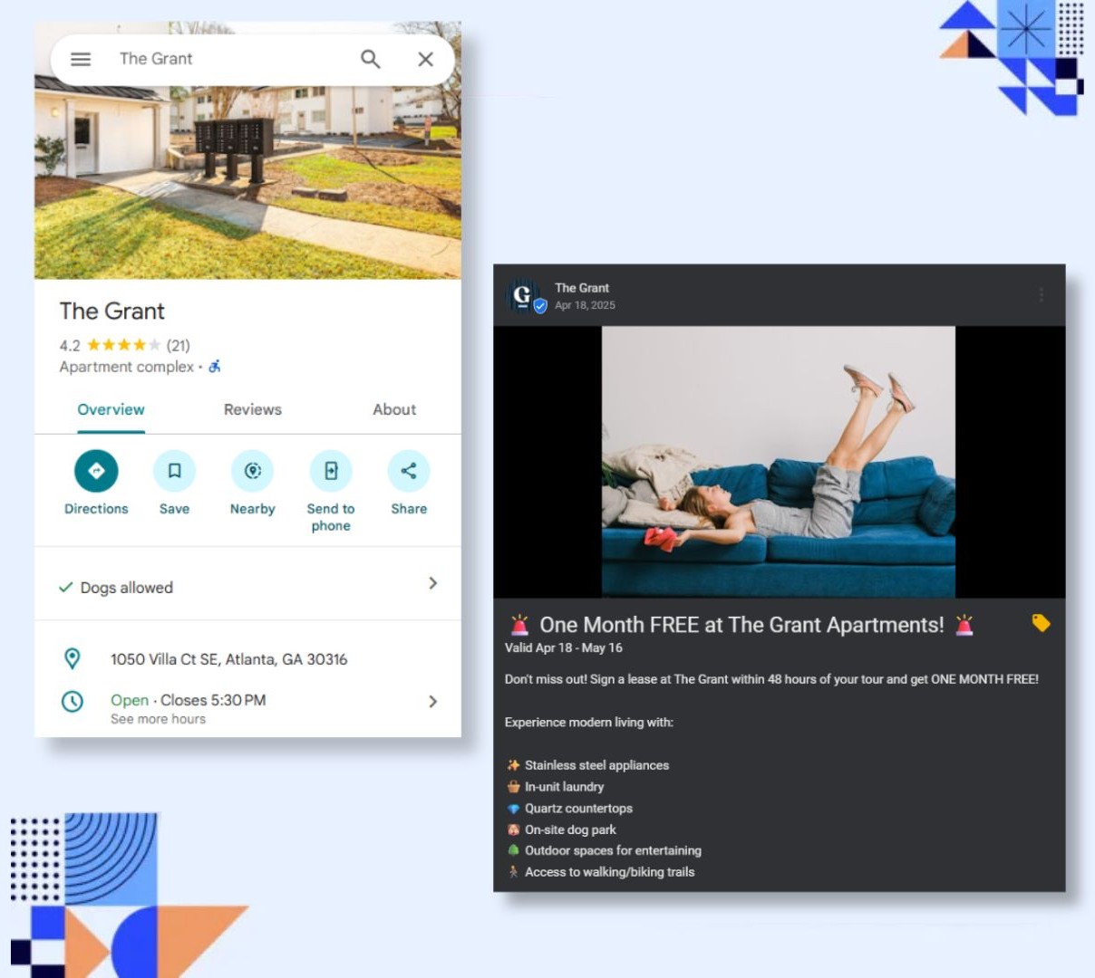Click 'Quartz countertops' list item
1095x978 pixels.
point(578,809)
